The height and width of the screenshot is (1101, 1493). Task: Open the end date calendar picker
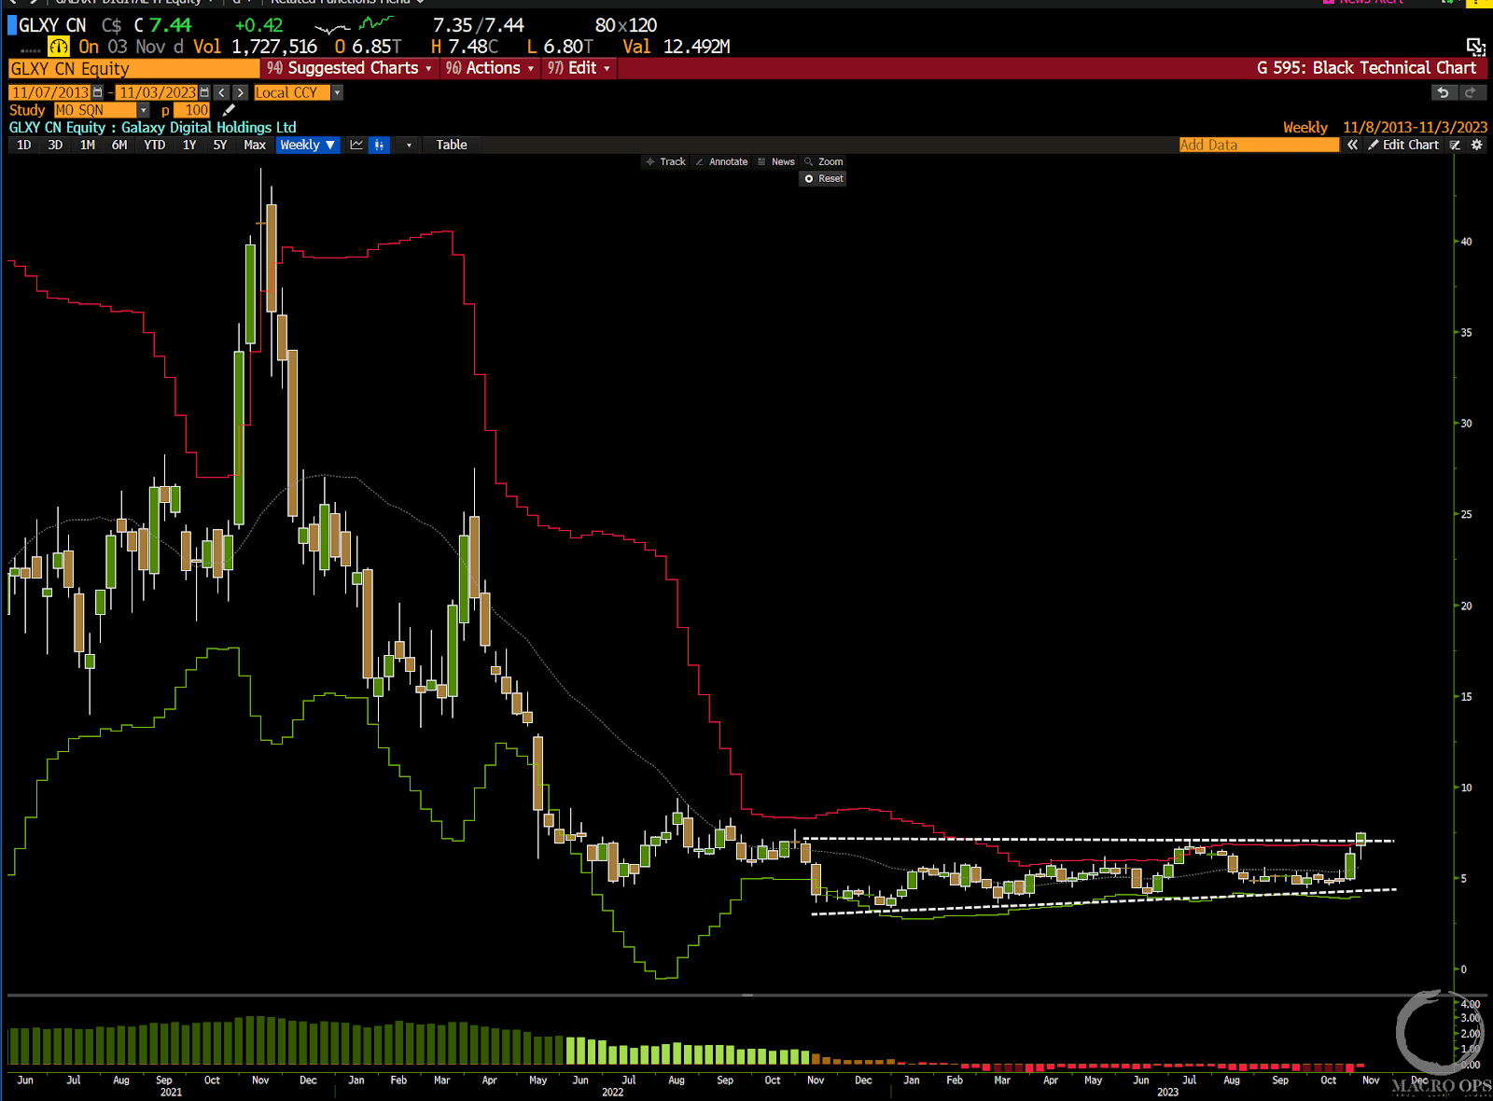204,92
